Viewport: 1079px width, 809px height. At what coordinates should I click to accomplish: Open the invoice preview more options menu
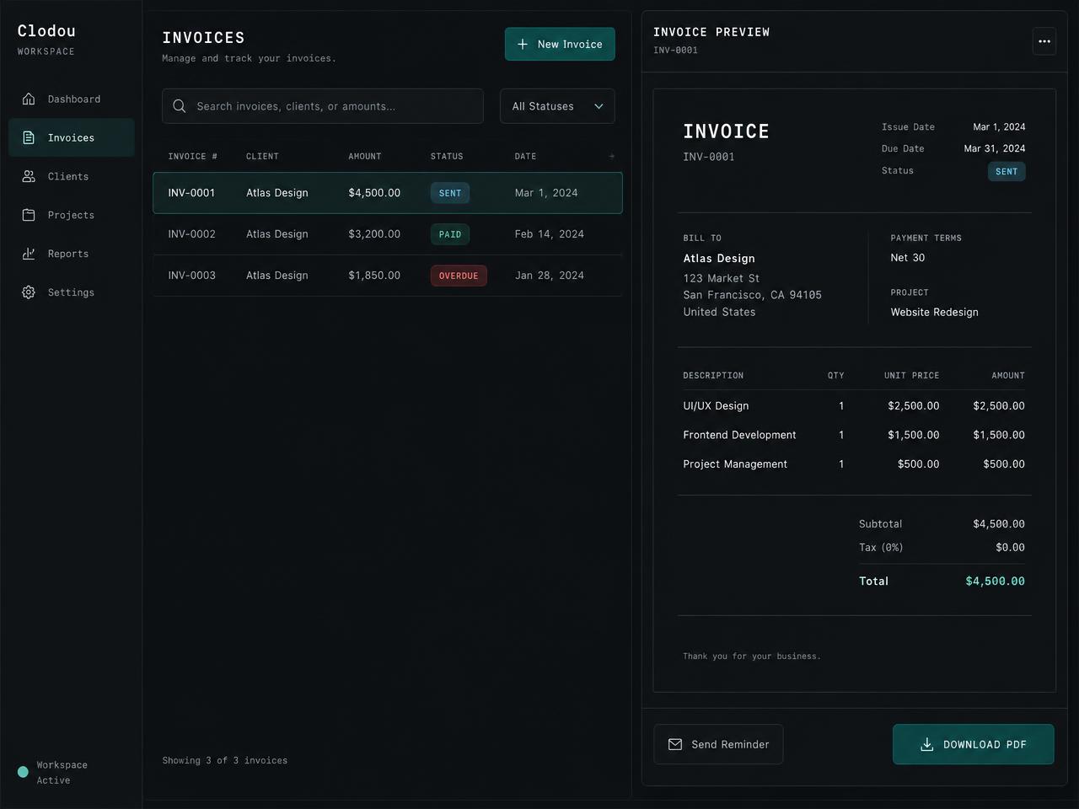pos(1044,41)
